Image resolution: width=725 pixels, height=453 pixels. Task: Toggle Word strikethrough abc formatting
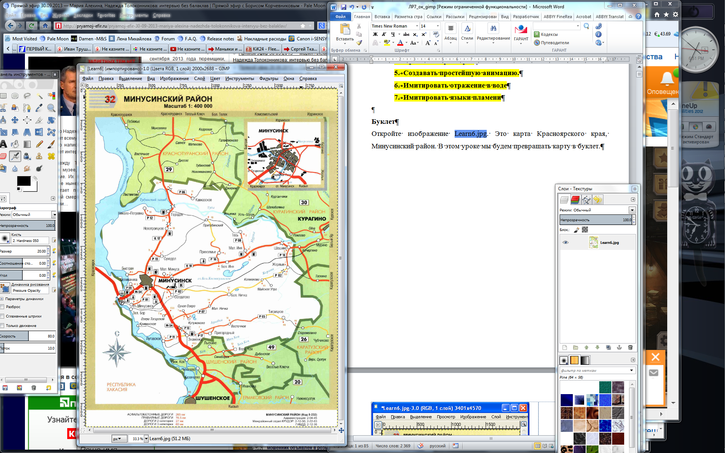click(406, 34)
